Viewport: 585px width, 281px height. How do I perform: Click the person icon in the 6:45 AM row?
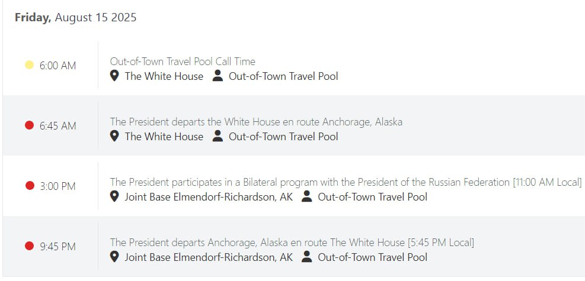218,136
